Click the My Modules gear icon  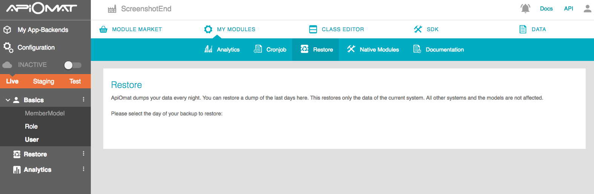pos(208,29)
